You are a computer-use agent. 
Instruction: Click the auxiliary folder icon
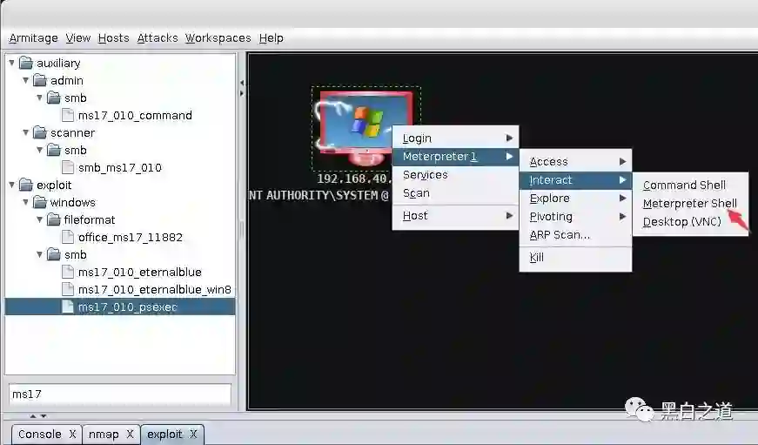pos(25,63)
